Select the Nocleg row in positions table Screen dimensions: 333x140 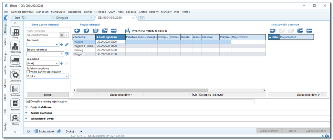tap(169, 50)
